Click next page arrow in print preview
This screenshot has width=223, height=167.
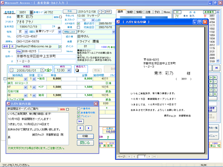(x=149, y=157)
